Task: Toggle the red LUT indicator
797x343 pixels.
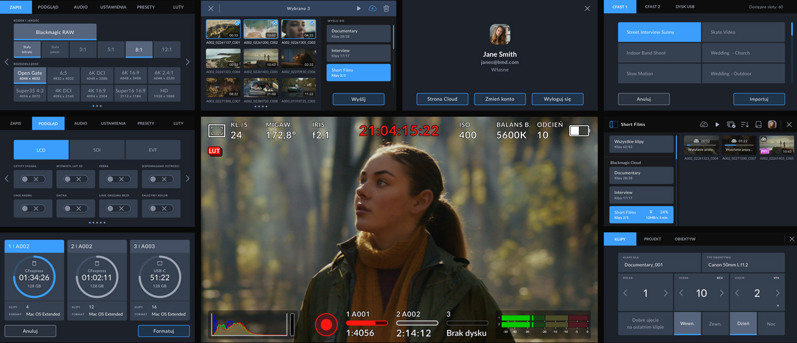Action: click(215, 150)
